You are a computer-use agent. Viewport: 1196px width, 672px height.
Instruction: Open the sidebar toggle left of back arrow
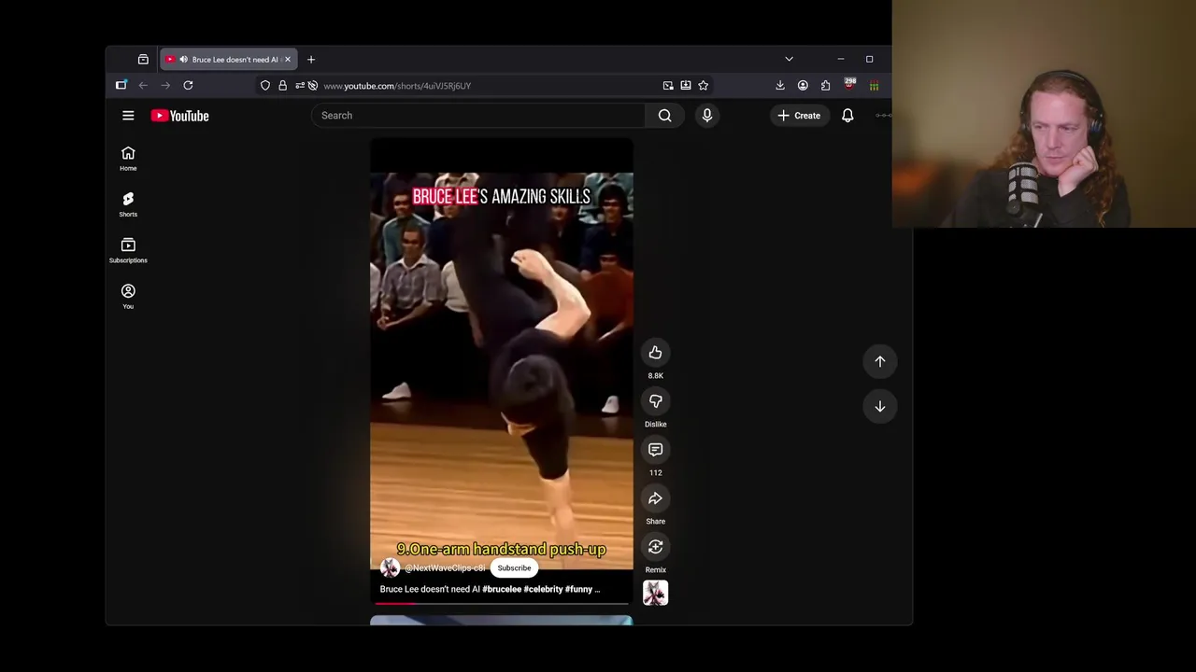tap(121, 86)
